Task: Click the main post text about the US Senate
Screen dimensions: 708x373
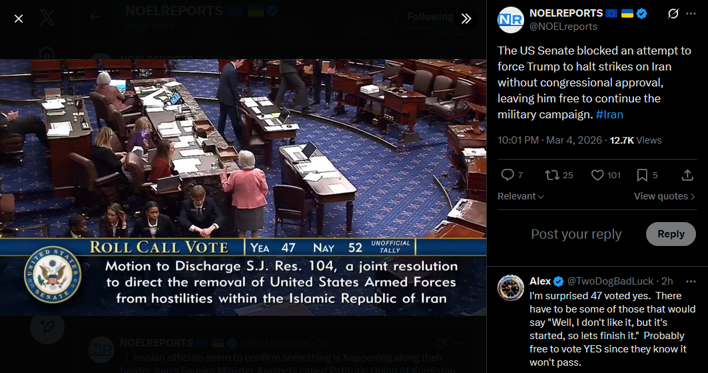Action: [594, 82]
